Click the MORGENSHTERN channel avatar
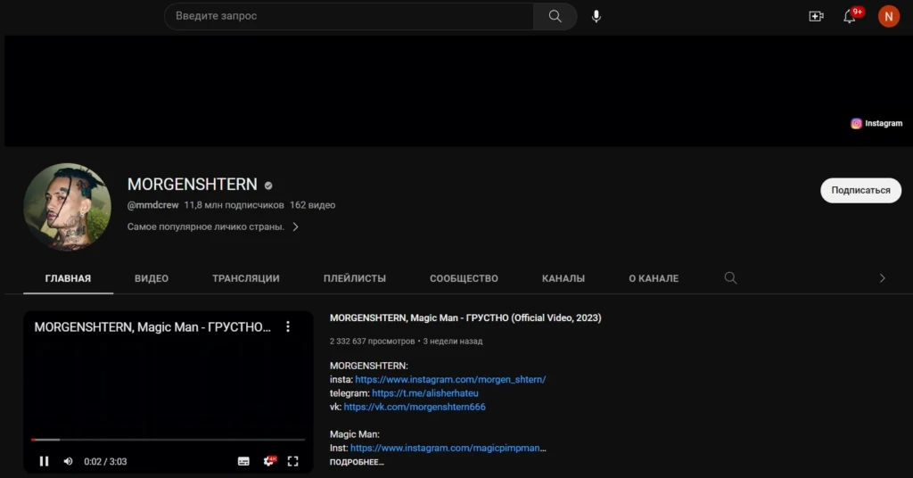This screenshot has height=478, width=913. click(x=67, y=207)
